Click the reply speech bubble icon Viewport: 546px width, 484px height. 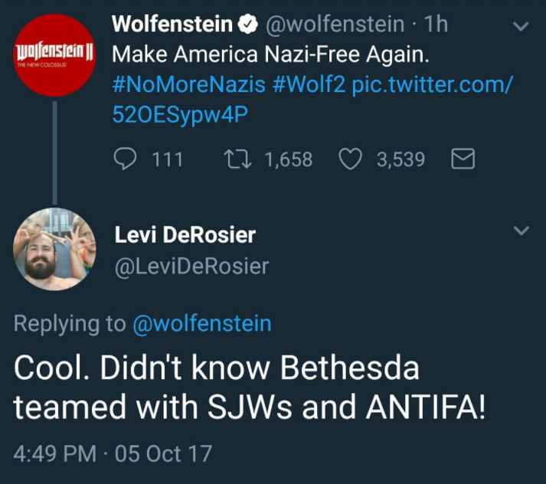click(x=126, y=159)
